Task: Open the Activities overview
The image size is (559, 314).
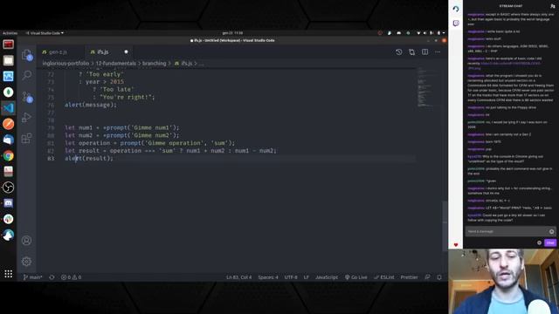Action: (x=10, y=33)
